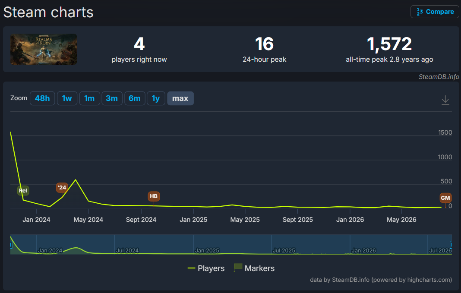Screen dimensions: 461x293
Task: Click the 1500 y-axis label
Action: [445, 132]
